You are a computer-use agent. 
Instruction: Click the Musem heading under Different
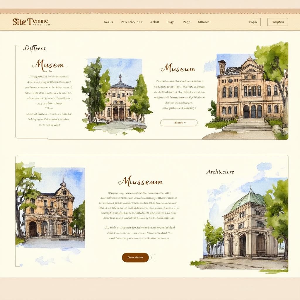pos(48,65)
